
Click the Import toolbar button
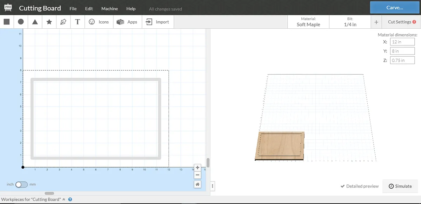pos(158,22)
